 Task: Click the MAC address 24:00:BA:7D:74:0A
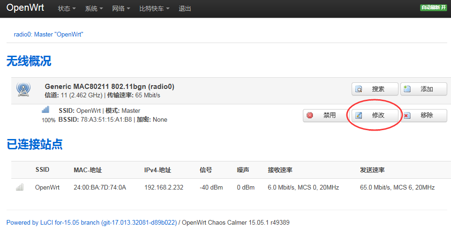tap(100, 187)
